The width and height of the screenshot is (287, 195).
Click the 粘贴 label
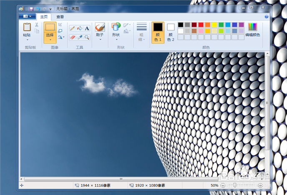pyautogui.click(x=27, y=35)
